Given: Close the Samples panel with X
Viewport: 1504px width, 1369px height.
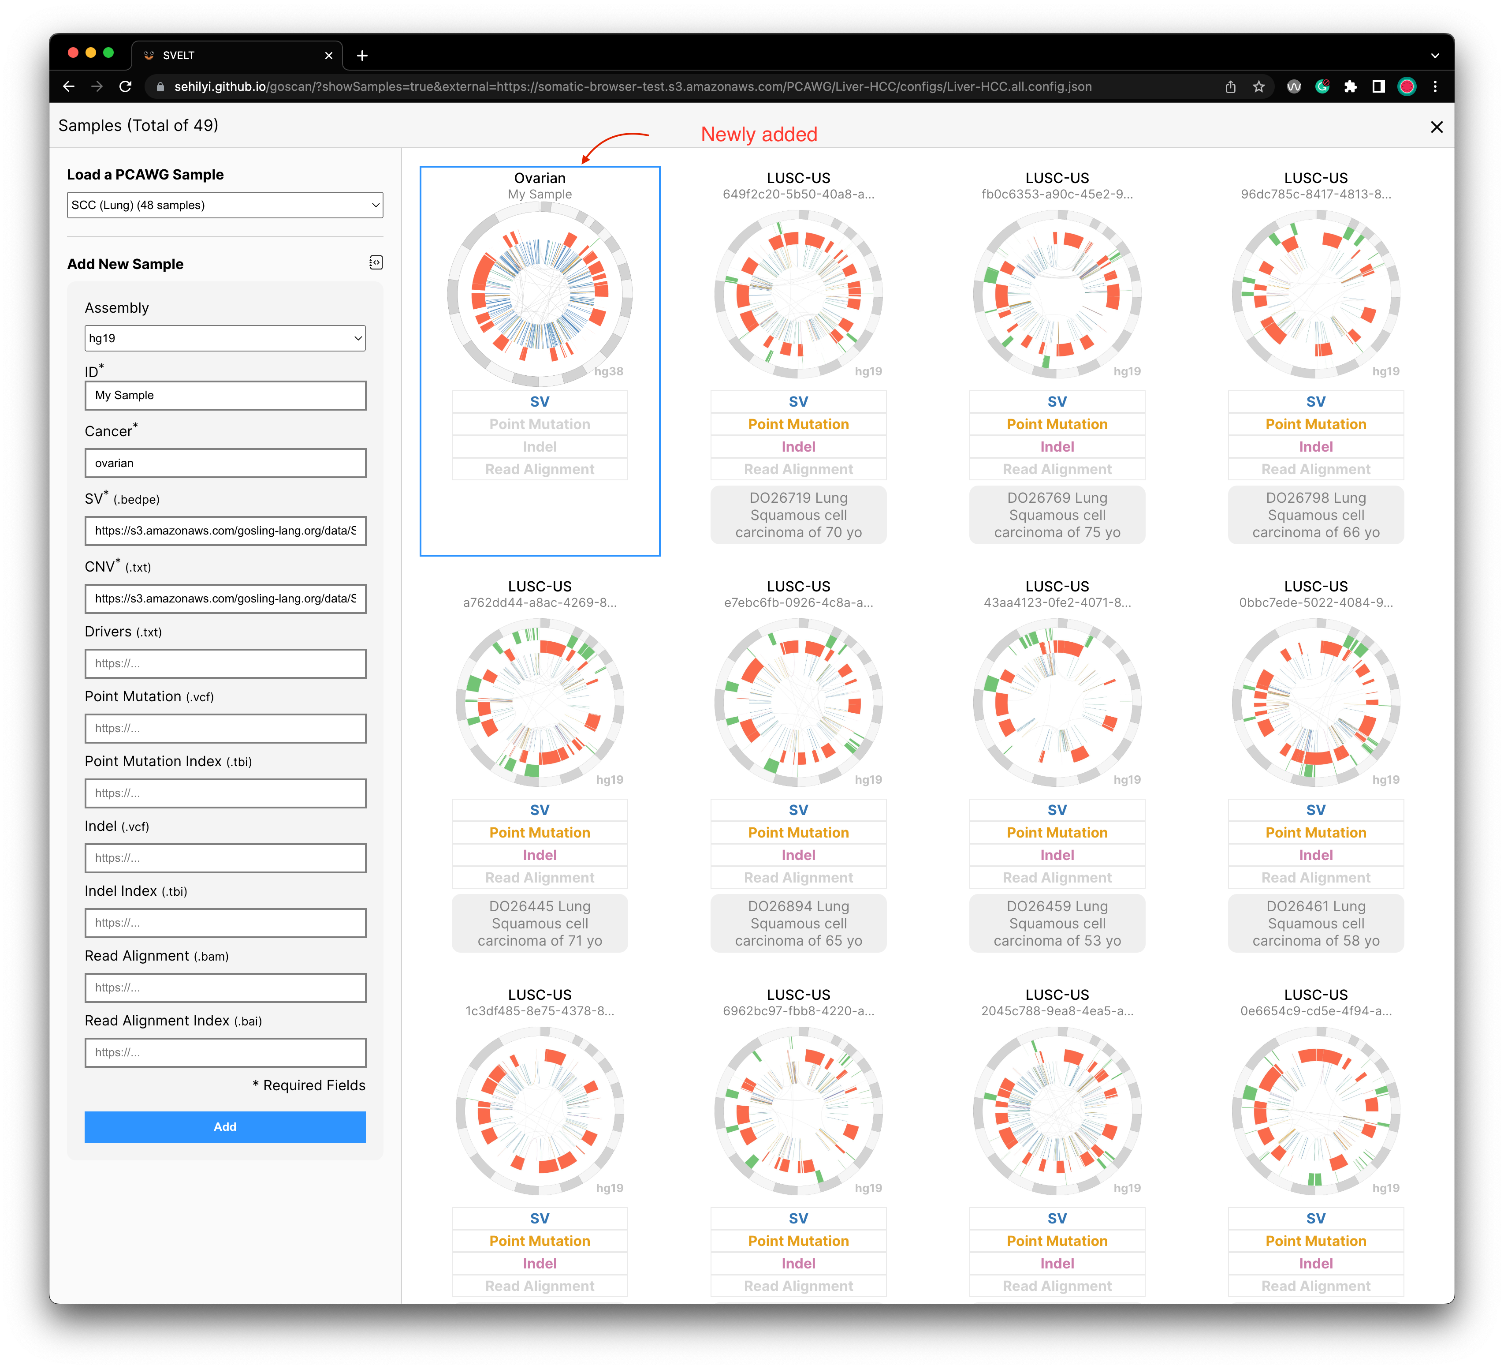Looking at the screenshot, I should tap(1437, 127).
